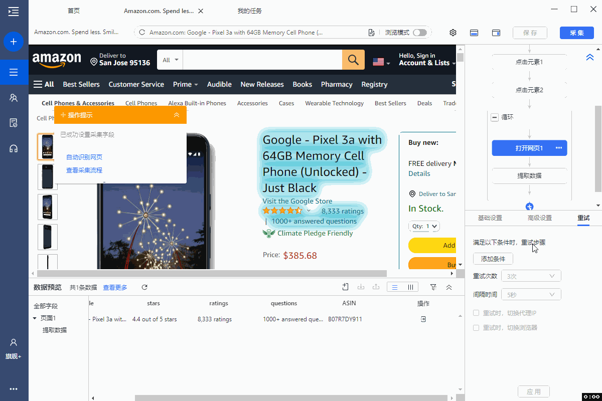The height and width of the screenshot is (401, 602).
Task: Expand the left sidebar menu icon
Action: tap(14, 12)
